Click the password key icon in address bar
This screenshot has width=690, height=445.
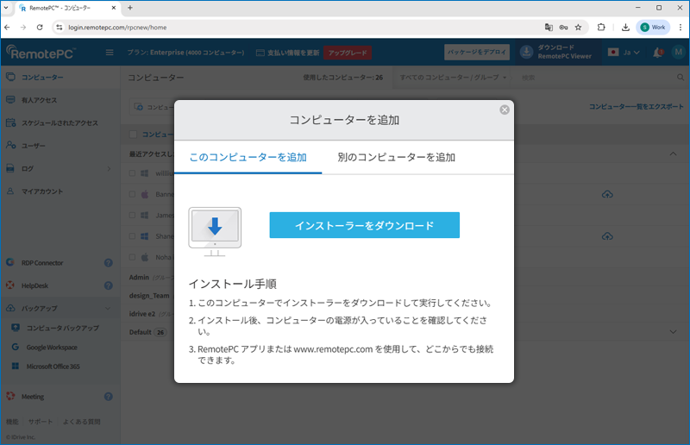pyautogui.click(x=563, y=28)
